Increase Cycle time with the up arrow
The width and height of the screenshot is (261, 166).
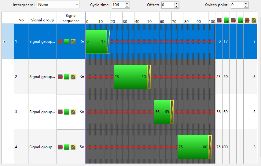pos(127,3)
